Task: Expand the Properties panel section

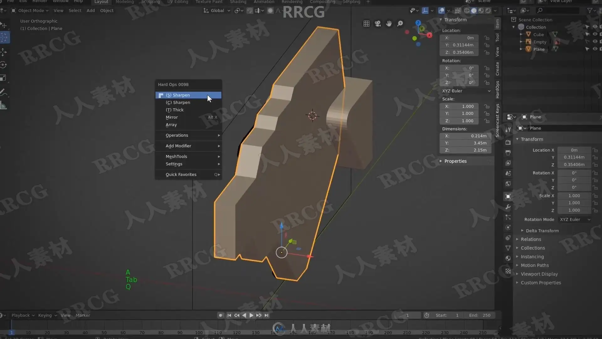Action: click(455, 161)
